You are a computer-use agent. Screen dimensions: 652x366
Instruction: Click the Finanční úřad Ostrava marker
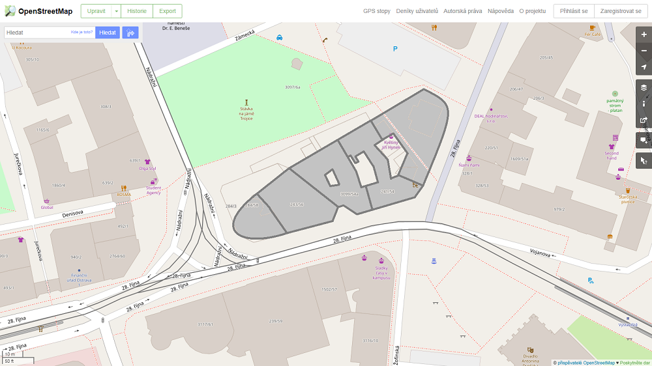(x=79, y=270)
